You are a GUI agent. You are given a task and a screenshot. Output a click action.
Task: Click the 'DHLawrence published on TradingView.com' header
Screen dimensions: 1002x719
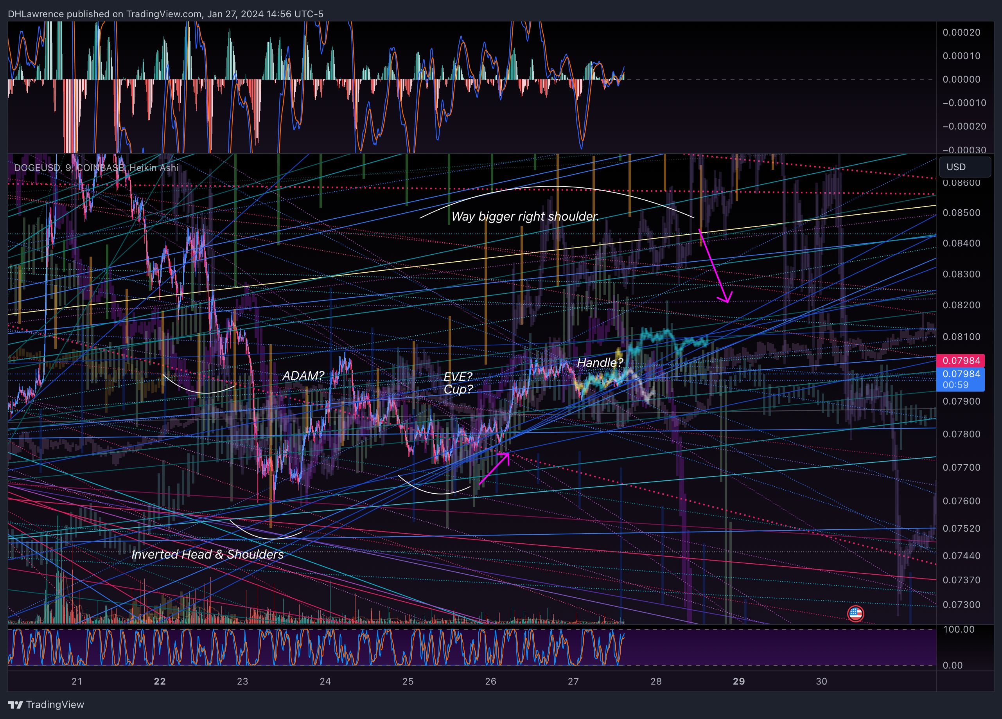[x=165, y=14]
